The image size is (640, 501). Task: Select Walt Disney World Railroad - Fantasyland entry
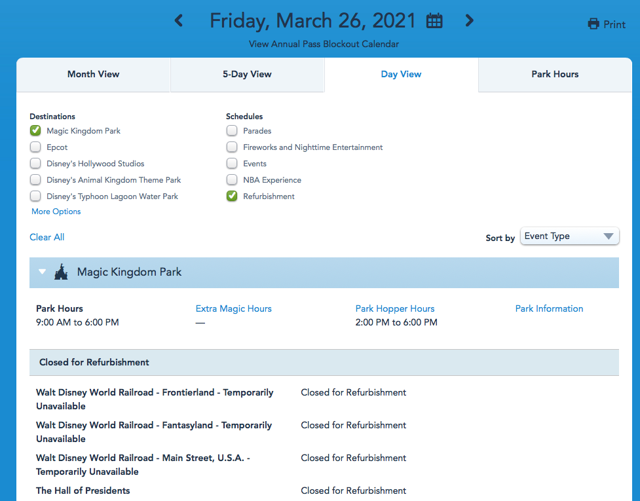[154, 432]
